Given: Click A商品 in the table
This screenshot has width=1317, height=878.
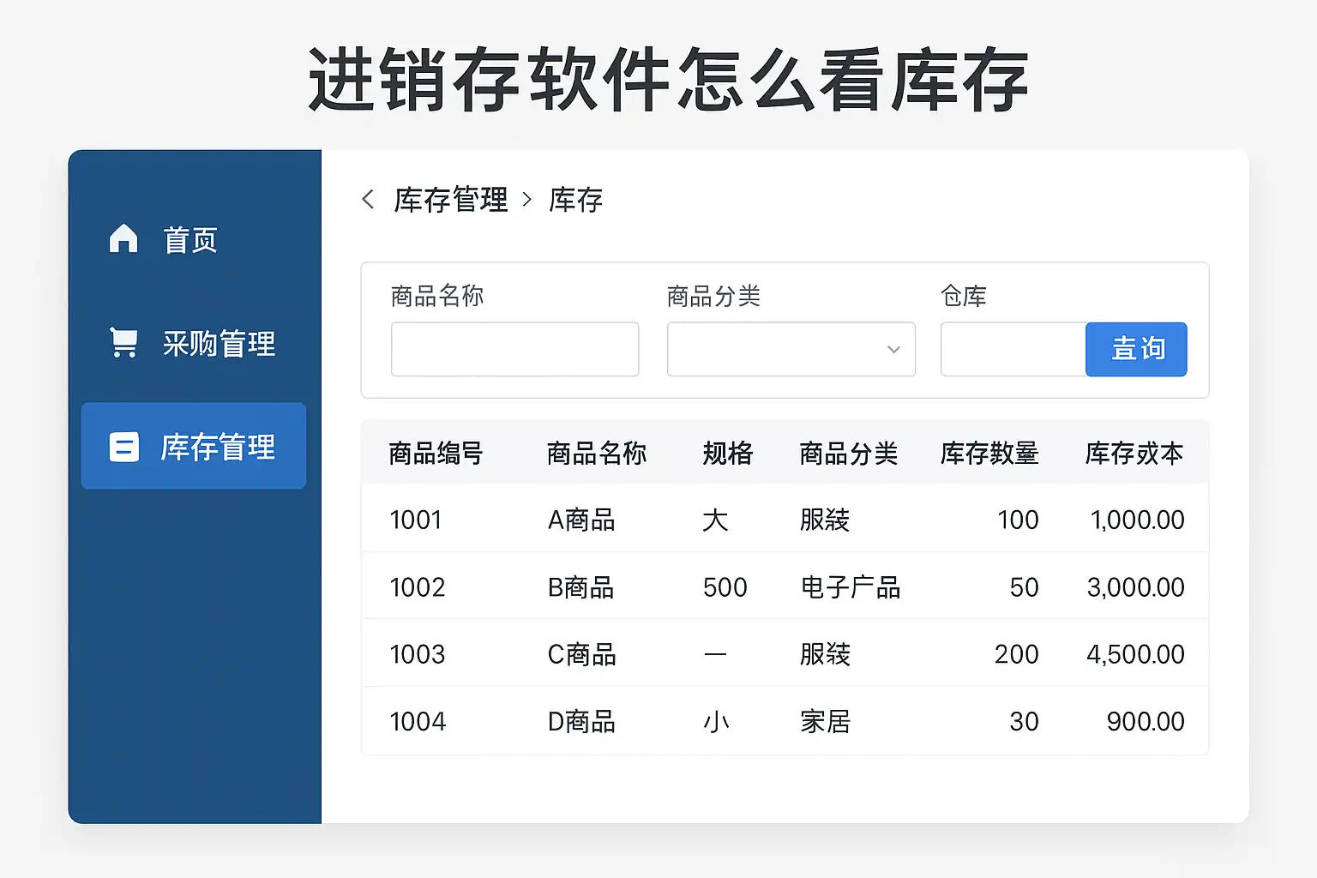Looking at the screenshot, I should tap(581, 520).
